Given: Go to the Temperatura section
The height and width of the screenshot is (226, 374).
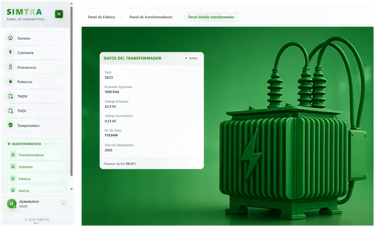Looking at the screenshot, I should 35,125.
